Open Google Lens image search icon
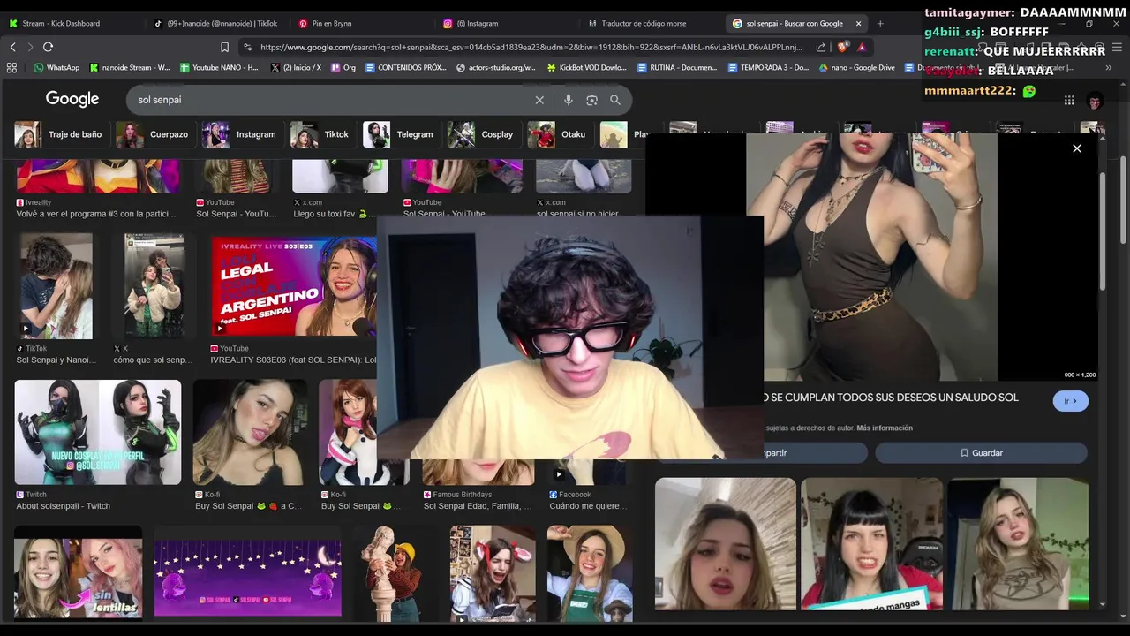The height and width of the screenshot is (636, 1130). [x=591, y=100]
